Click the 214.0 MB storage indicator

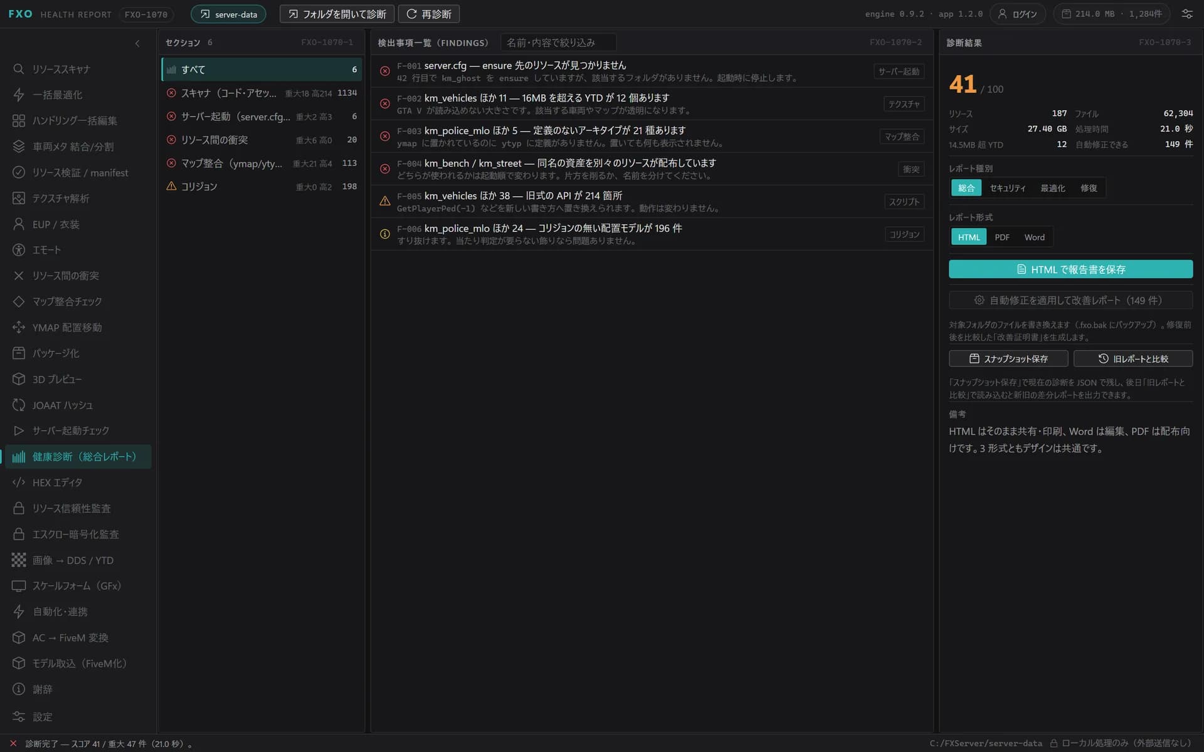[1112, 14]
